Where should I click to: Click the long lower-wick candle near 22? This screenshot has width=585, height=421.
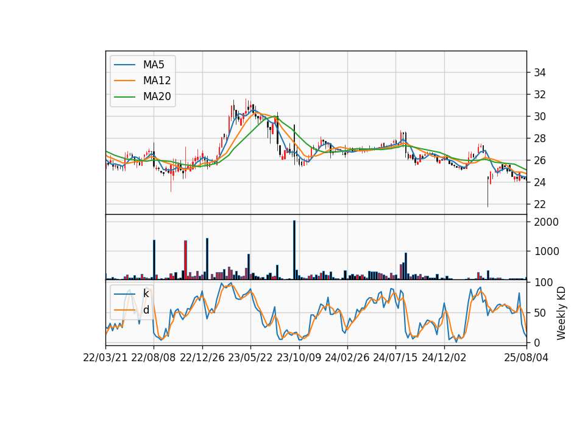pos(487,192)
